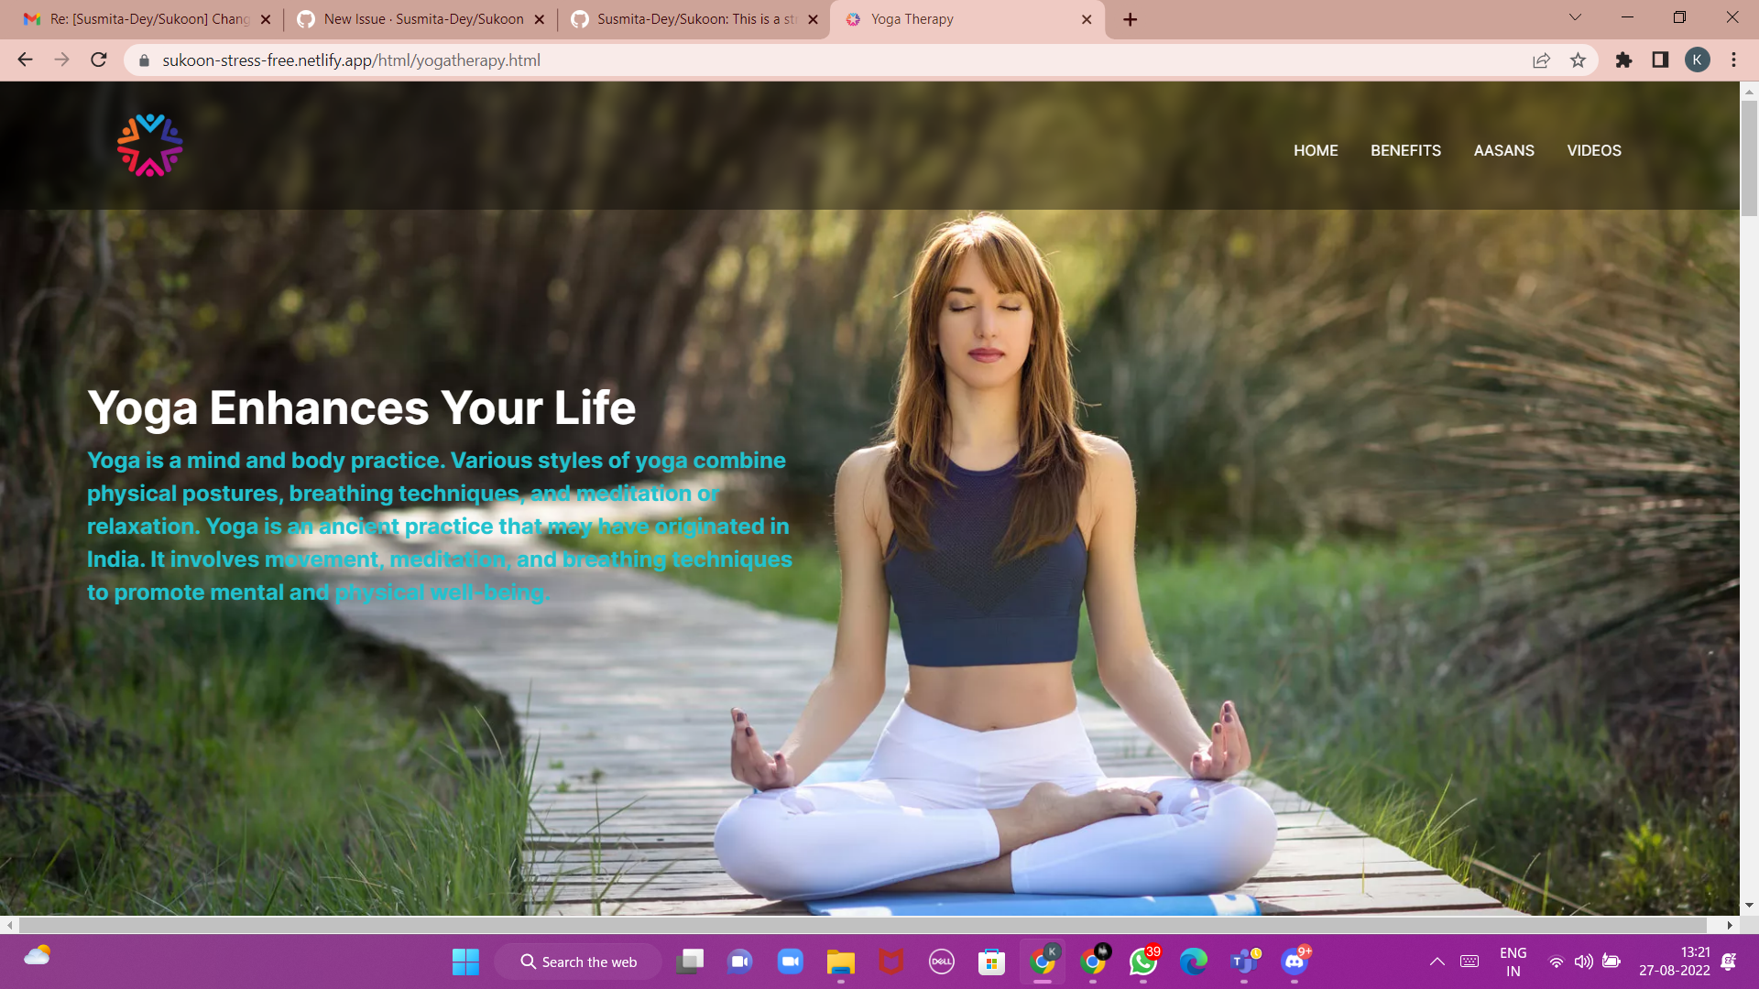Open the browser extensions puzzle icon

tap(1623, 60)
